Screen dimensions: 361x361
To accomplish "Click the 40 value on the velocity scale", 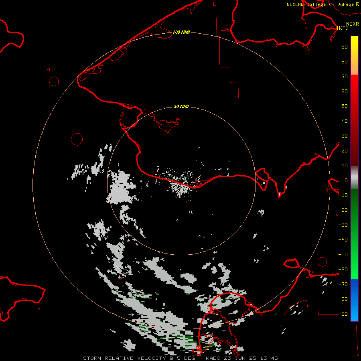I will pyautogui.click(x=345, y=121).
